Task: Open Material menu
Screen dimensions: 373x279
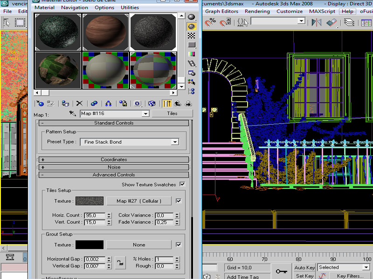Action: pyautogui.click(x=44, y=7)
